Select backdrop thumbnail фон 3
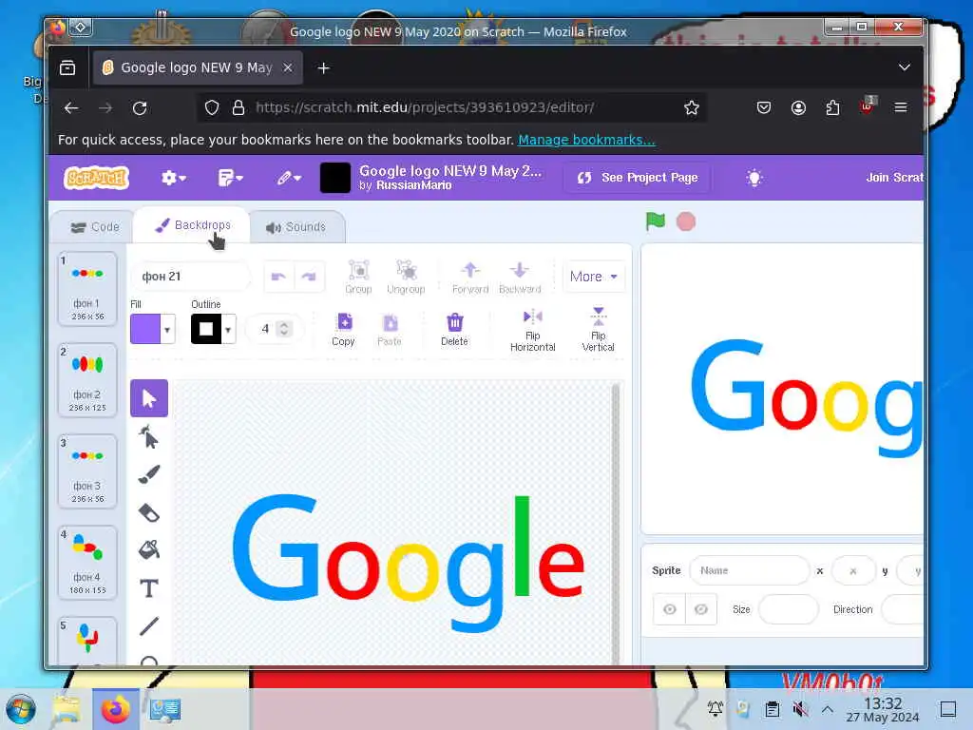The image size is (973, 730). point(87,471)
